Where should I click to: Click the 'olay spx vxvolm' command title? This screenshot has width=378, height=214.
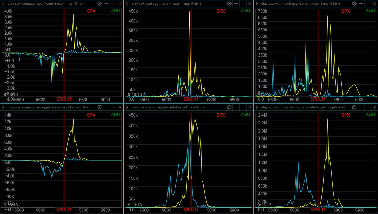(168, 107)
